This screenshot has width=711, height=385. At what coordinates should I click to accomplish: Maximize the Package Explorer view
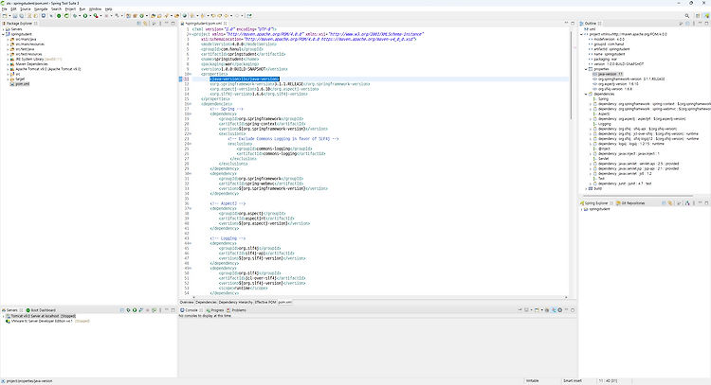coord(173,23)
